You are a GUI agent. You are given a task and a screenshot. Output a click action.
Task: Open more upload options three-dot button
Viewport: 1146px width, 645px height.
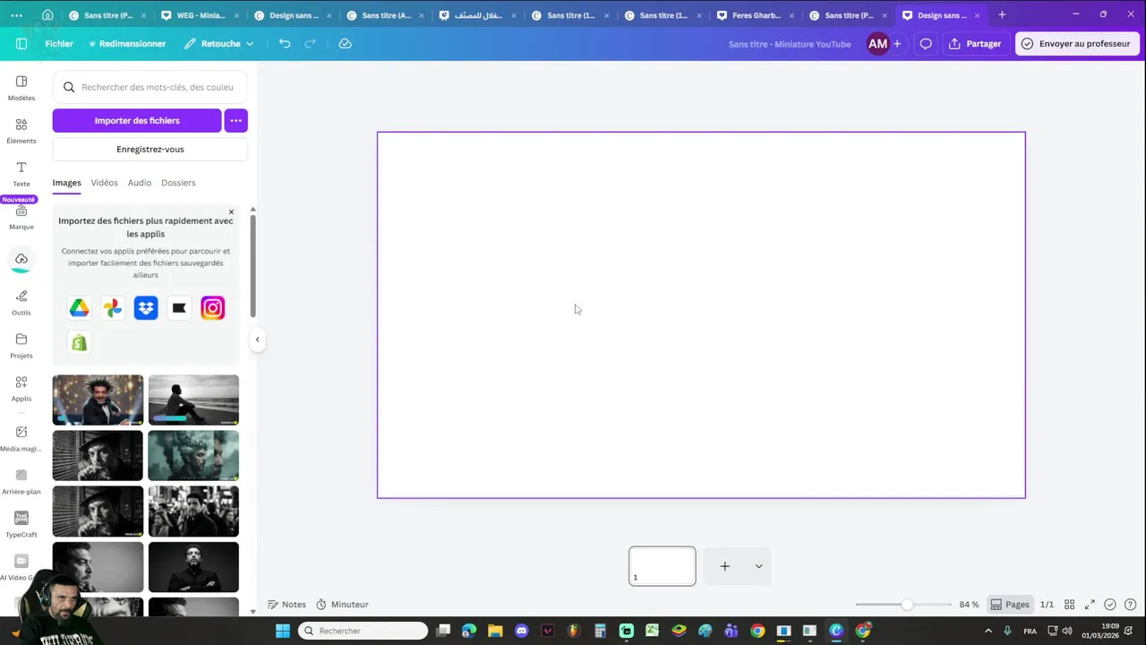pos(235,120)
